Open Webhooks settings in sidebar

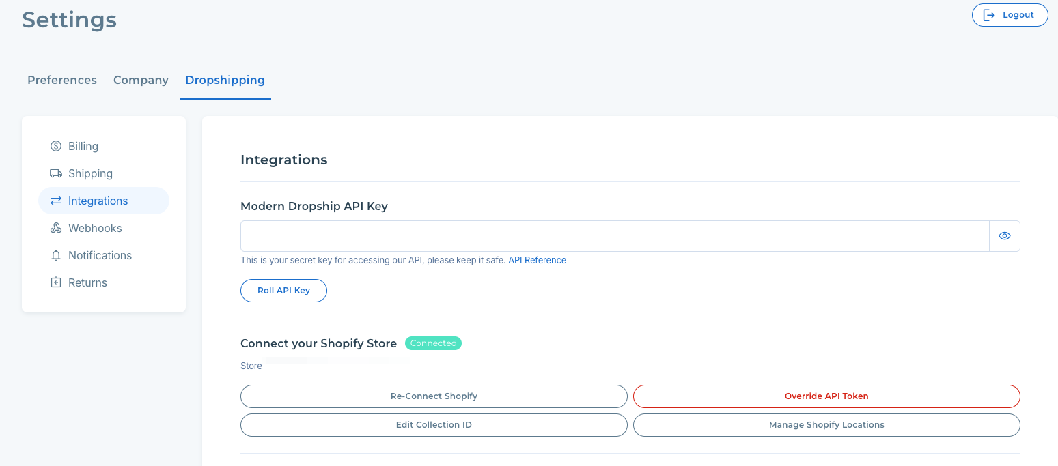point(95,228)
